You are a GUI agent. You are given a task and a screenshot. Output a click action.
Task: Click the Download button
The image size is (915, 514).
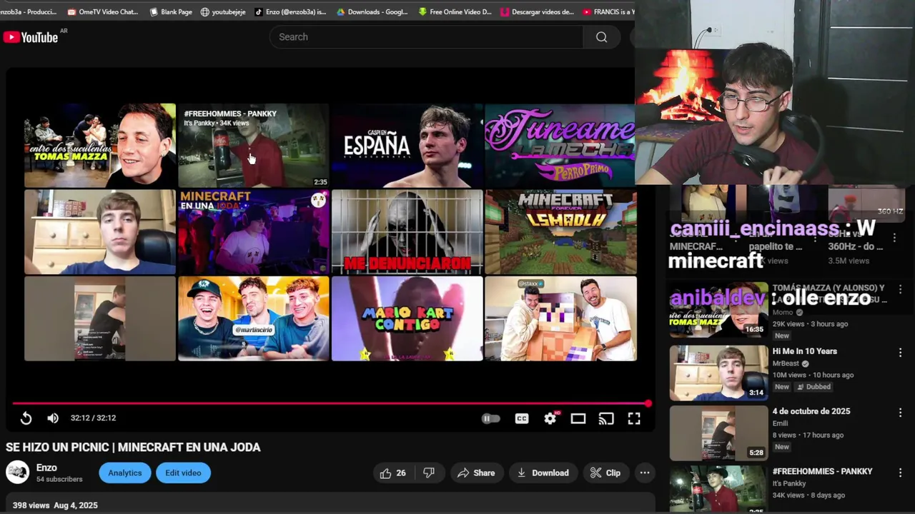click(x=543, y=473)
